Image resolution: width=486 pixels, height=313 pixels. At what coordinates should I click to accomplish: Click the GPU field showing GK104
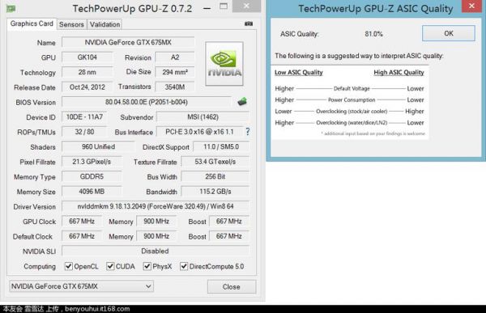coord(87,57)
